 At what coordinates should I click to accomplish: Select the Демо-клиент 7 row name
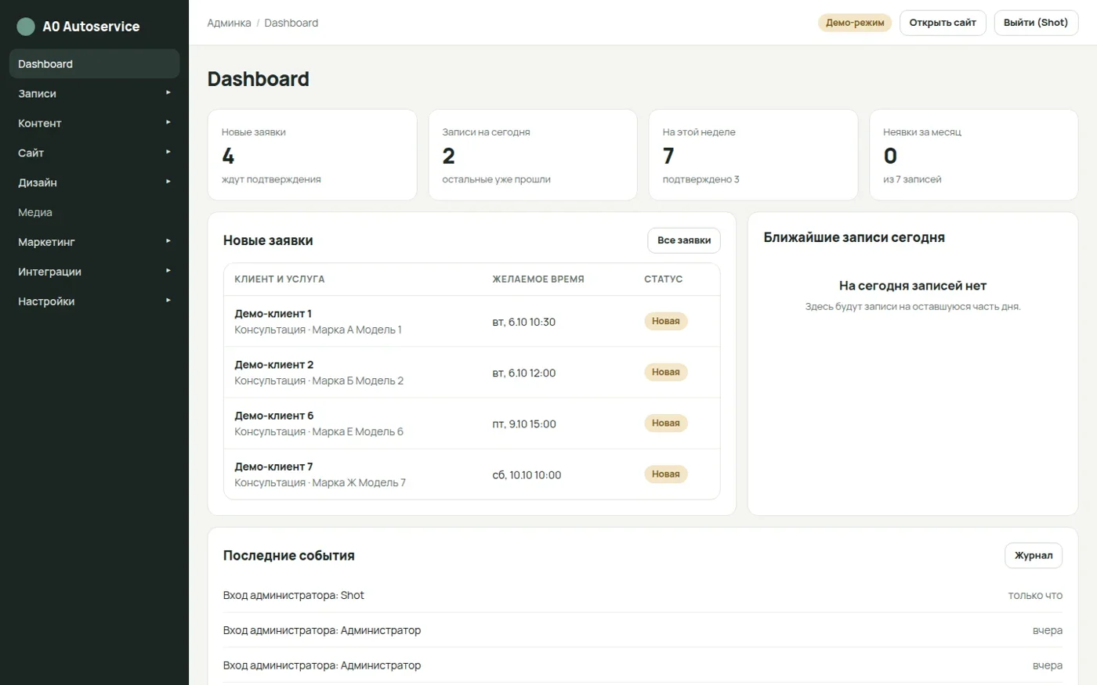tap(273, 467)
